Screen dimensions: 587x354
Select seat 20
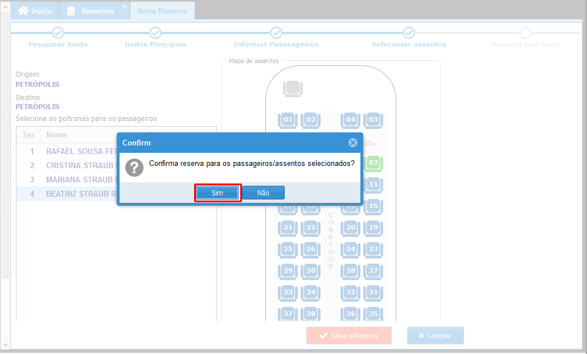[x=350, y=228]
